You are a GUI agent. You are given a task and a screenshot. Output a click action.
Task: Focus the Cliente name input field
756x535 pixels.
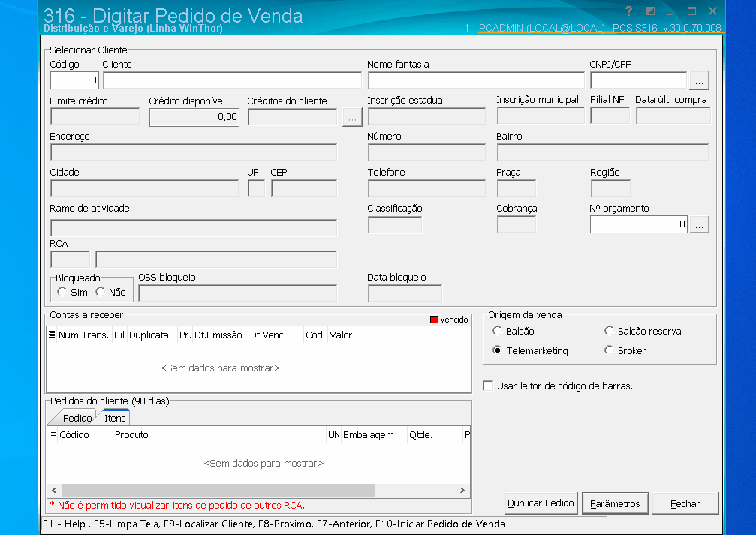[232, 80]
